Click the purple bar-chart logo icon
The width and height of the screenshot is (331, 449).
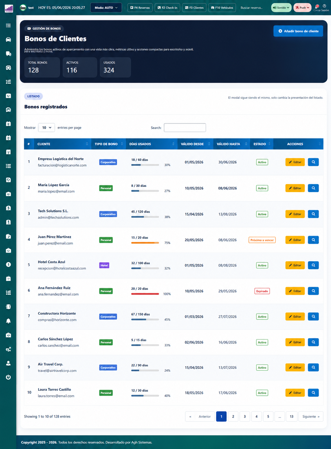point(9,8)
